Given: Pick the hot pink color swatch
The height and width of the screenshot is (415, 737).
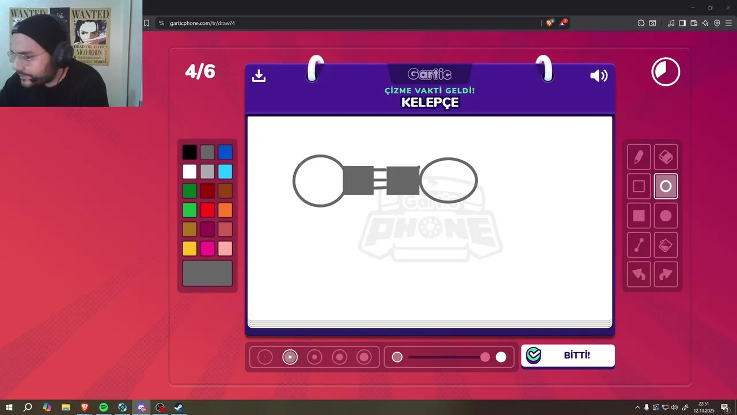Looking at the screenshot, I should (207, 248).
